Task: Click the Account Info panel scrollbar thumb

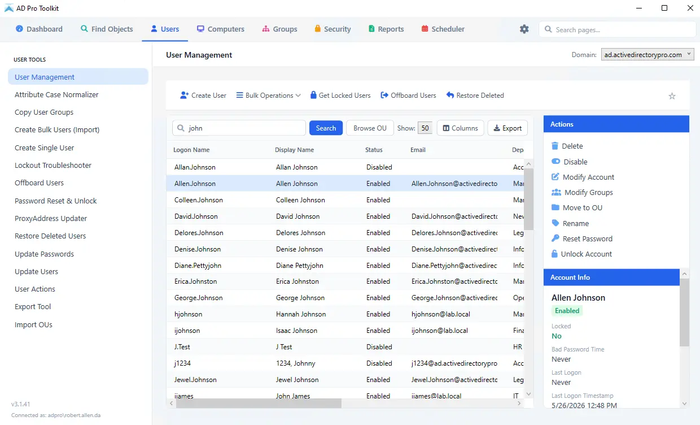Action: (x=685, y=312)
